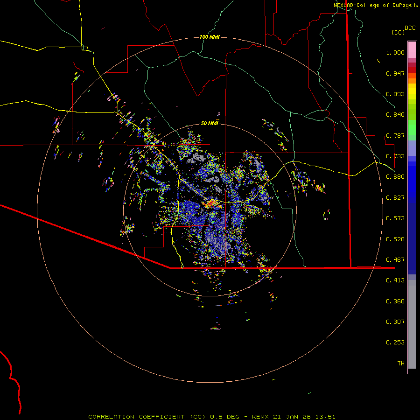Click the 0.307 color scale value

pyautogui.click(x=395, y=322)
